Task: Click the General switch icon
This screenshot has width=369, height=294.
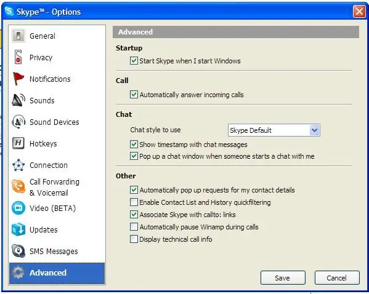Action: (18, 36)
